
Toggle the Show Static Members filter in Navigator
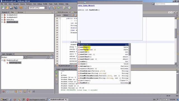click(12, 91)
